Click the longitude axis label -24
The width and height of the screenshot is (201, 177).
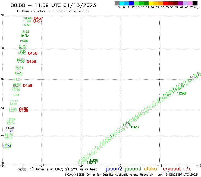81,166
